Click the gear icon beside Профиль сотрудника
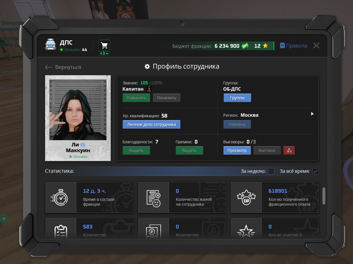Image resolution: width=353 pixels, height=264 pixels. [x=147, y=66]
